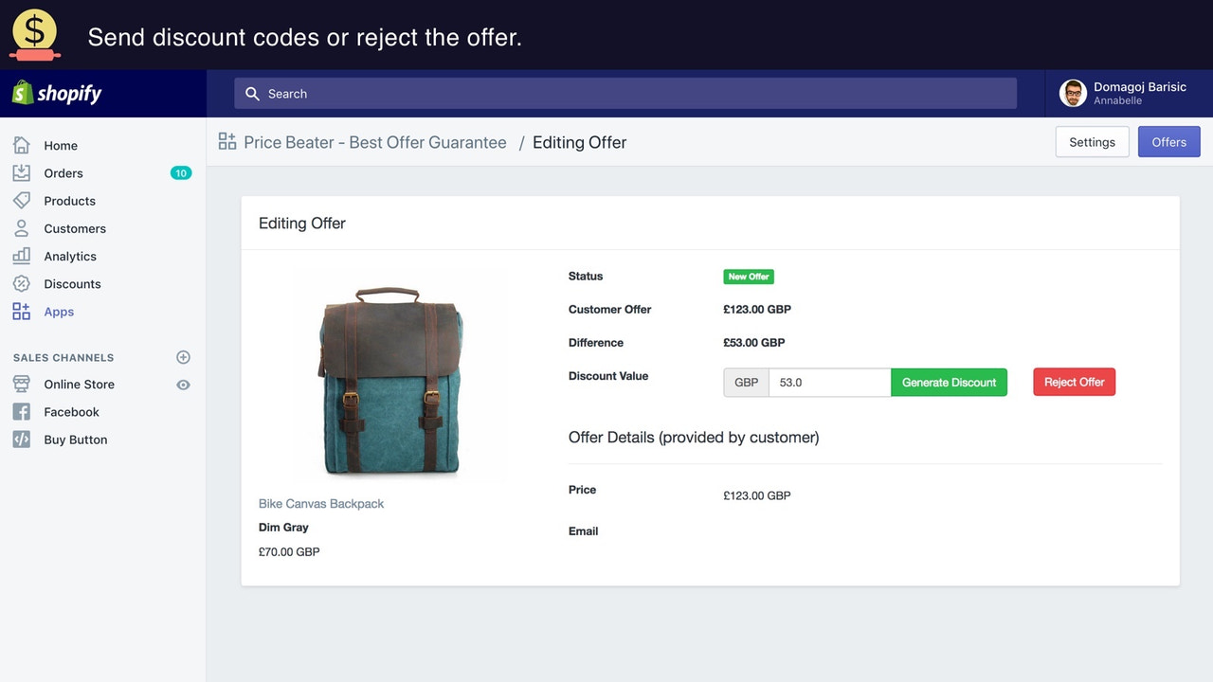Open the Bike Canvas Backpack product link
Image resolution: width=1213 pixels, height=682 pixels.
[x=320, y=503]
